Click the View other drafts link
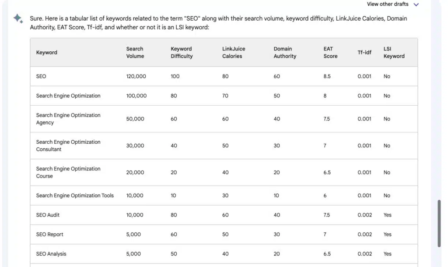The height and width of the screenshot is (267, 448). [388, 4]
